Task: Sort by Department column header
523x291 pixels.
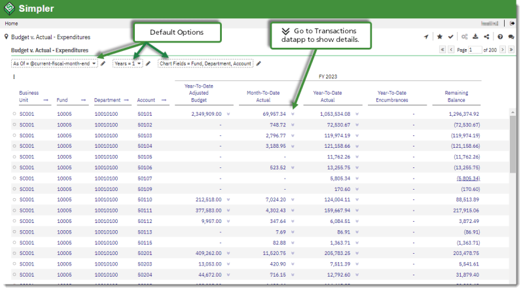Action: (x=107, y=100)
